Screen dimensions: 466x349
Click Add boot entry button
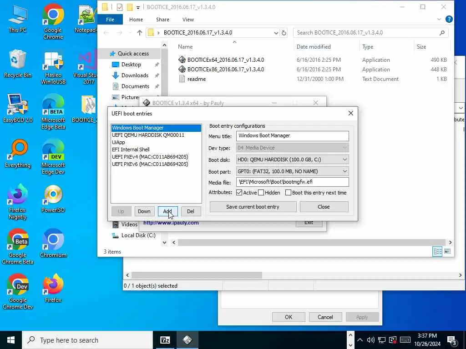[x=167, y=211]
